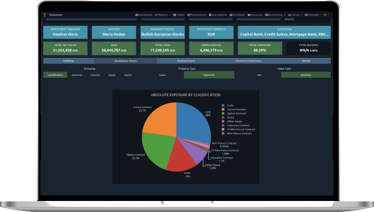
Task: Expand the Manage dropdown menu
Action: 313,15
